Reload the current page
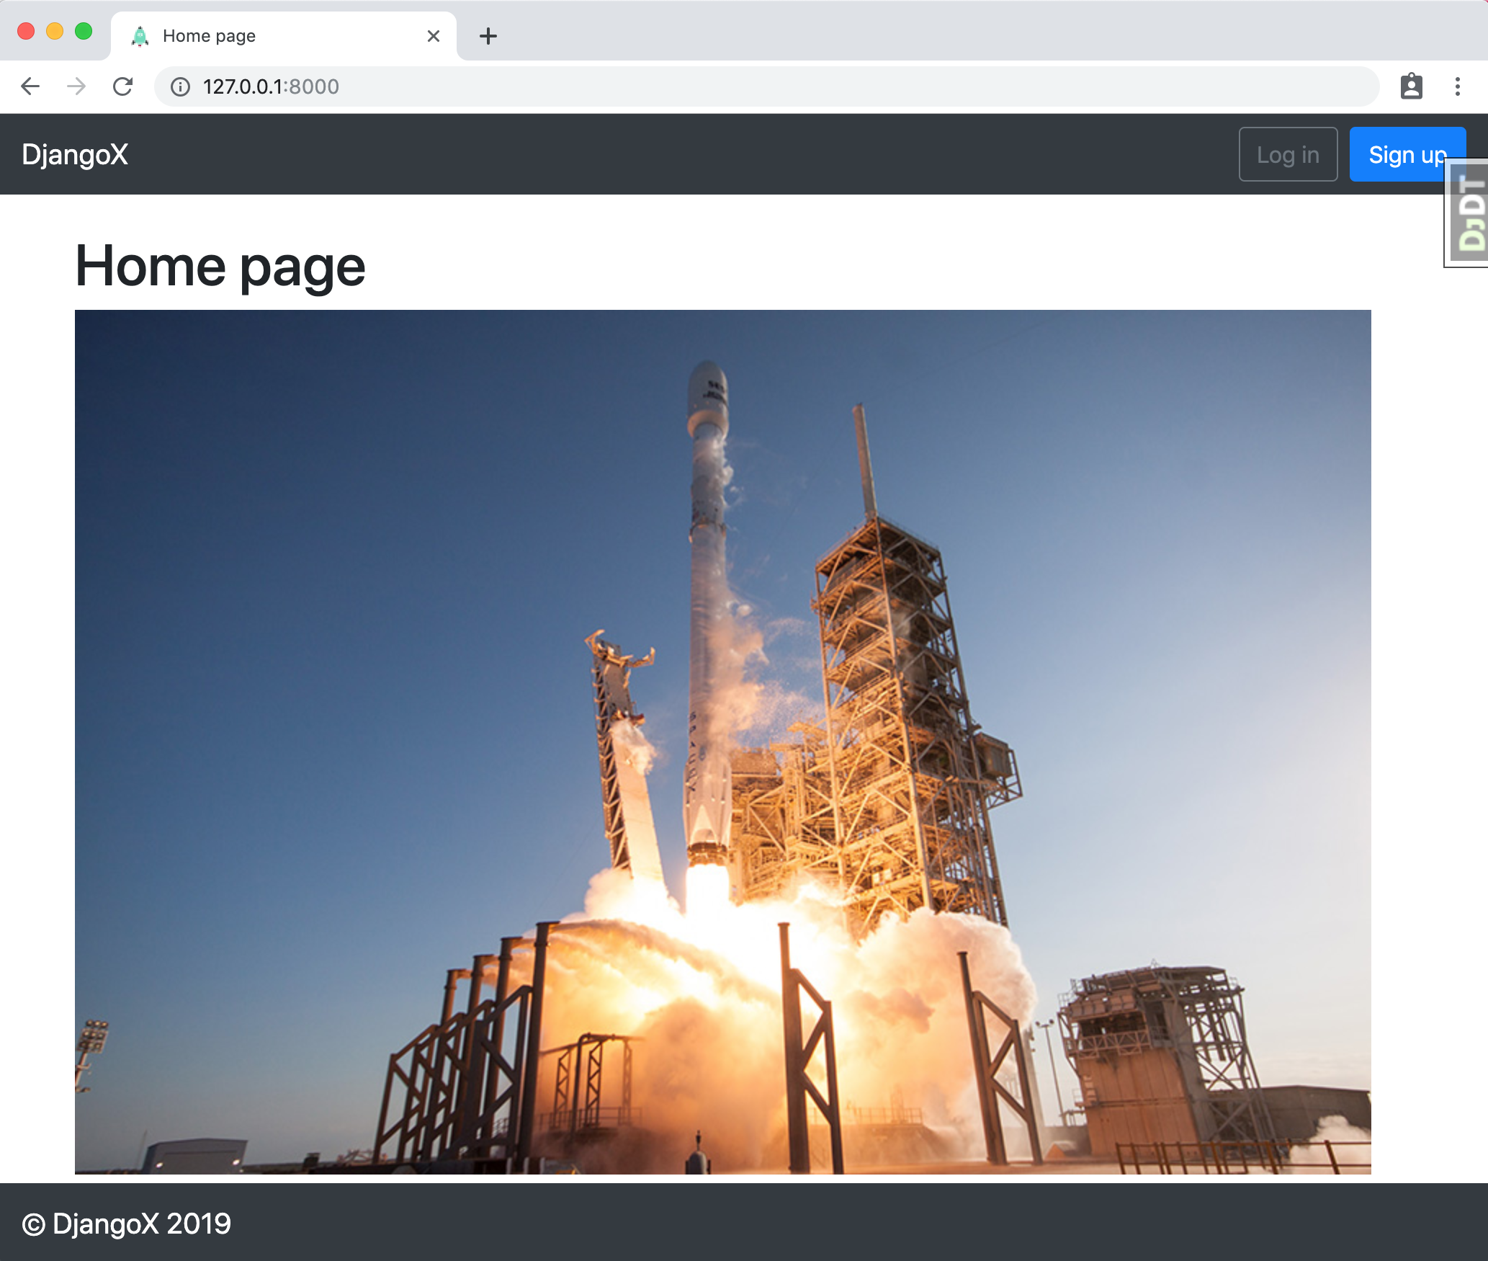 (x=123, y=86)
